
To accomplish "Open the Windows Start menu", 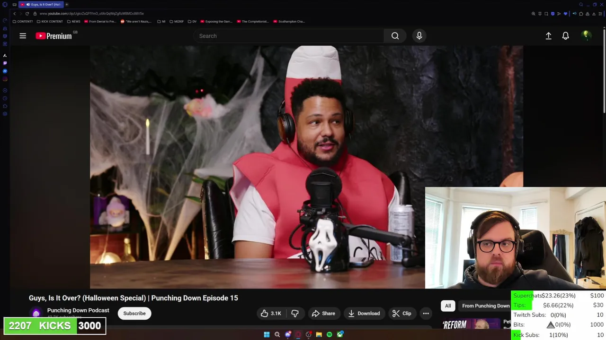I will [x=267, y=334].
